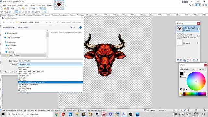Click the zoom slider in status bar
Screen dimensions: 208x117
196,110
